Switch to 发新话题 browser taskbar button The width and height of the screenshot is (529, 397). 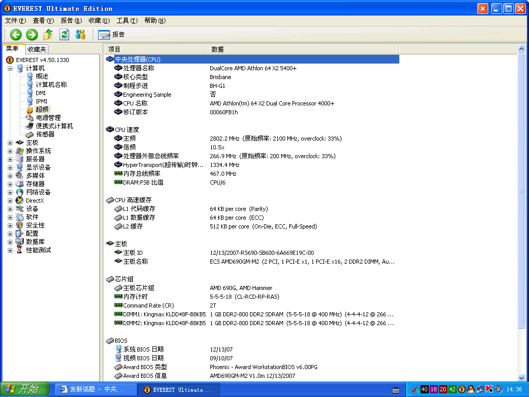pyautogui.click(x=96, y=390)
